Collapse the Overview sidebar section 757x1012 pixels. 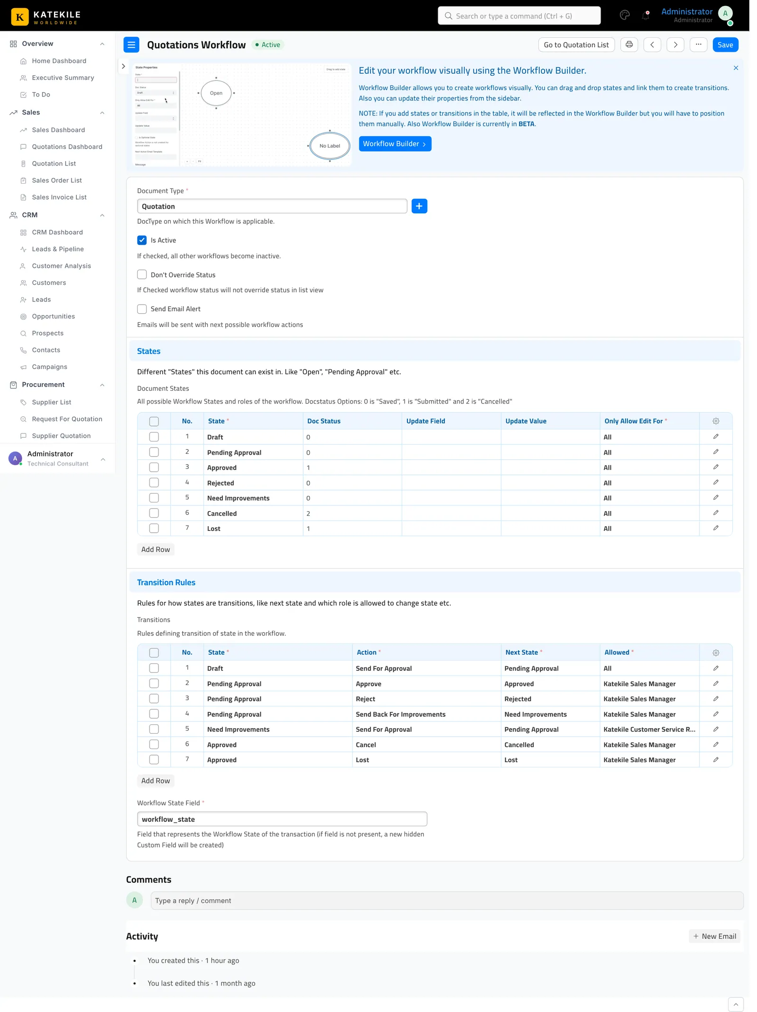(102, 44)
